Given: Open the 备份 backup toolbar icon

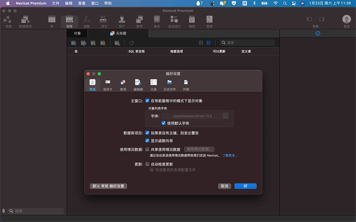Looking at the screenshot, I should click(157, 20).
